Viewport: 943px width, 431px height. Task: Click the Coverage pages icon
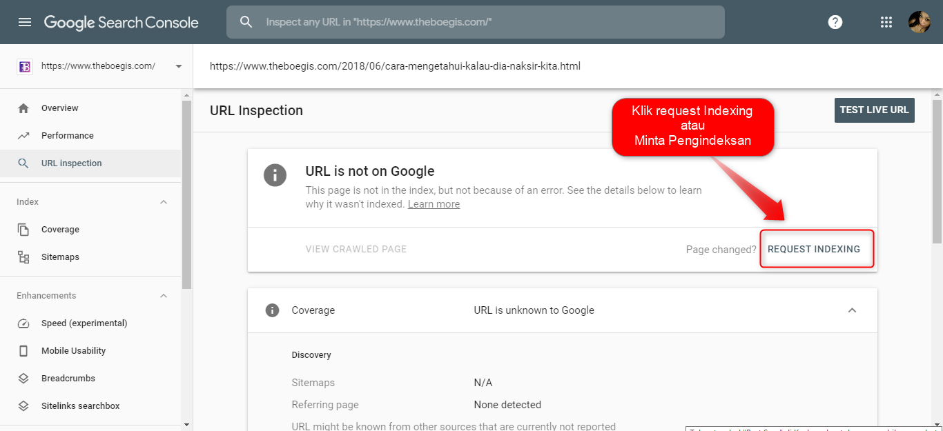[23, 229]
